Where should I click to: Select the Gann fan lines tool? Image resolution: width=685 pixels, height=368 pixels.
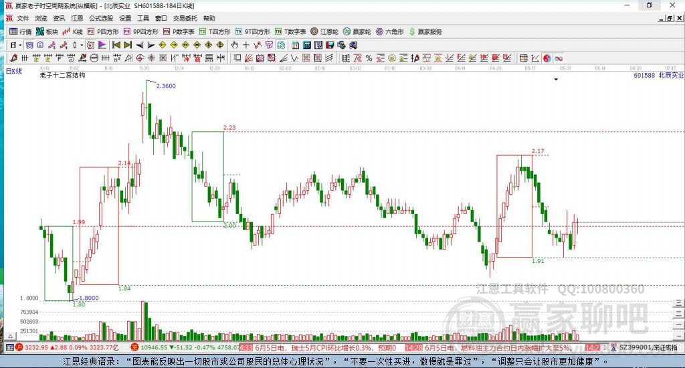(249, 58)
